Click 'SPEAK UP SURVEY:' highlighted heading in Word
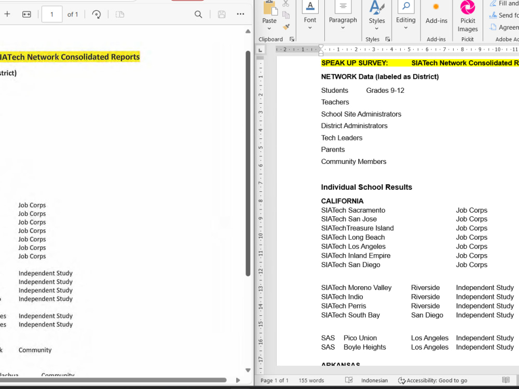This screenshot has height=389, width=519. (x=354, y=63)
